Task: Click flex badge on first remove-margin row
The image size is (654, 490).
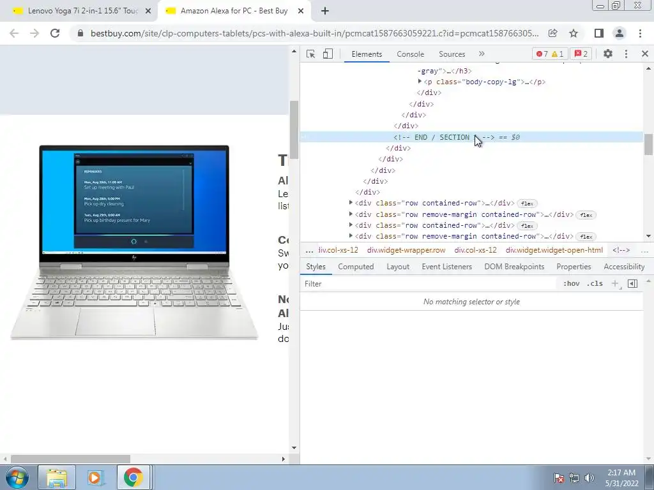Action: point(586,215)
